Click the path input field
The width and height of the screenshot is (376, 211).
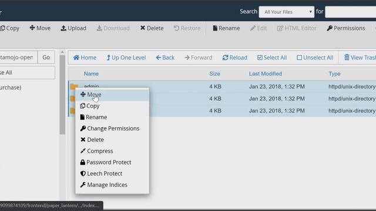tap(19, 57)
